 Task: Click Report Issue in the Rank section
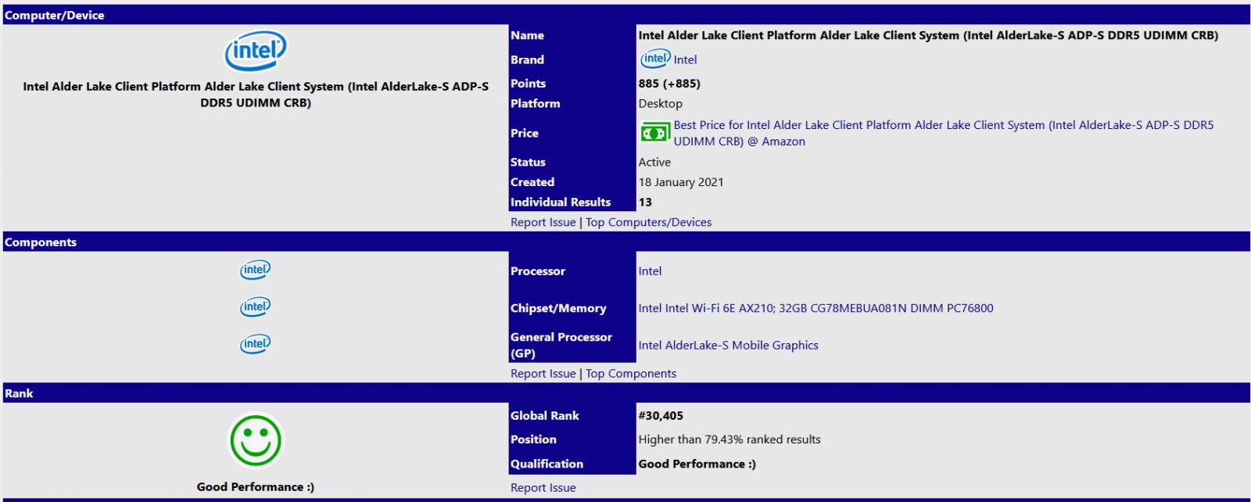(x=543, y=488)
